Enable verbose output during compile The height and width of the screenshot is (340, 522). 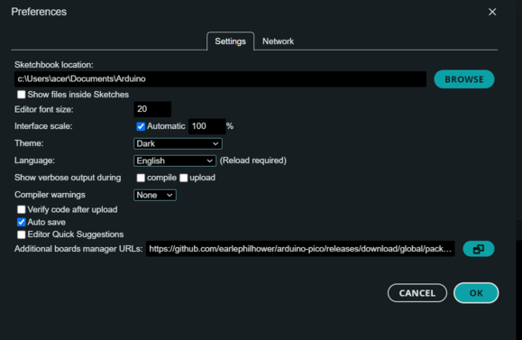click(x=141, y=178)
